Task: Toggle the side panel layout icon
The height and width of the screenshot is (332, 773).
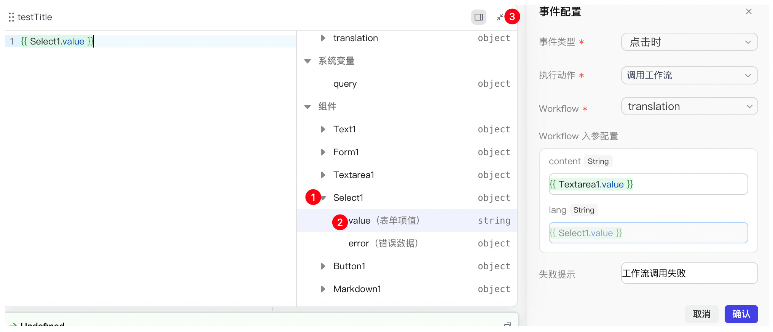Action: pyautogui.click(x=479, y=17)
